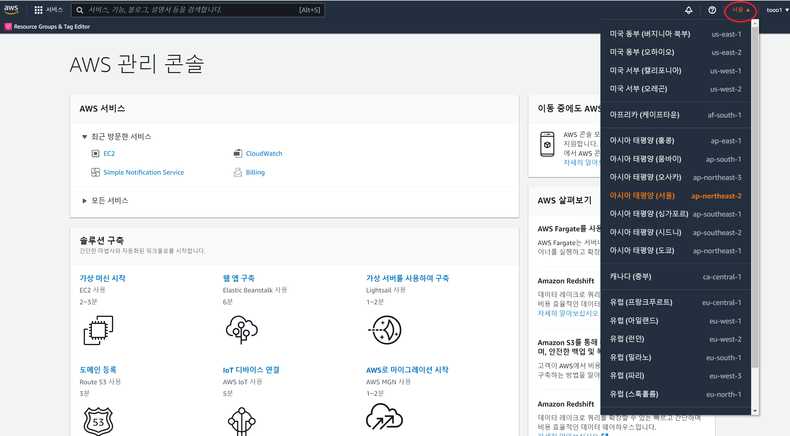The image size is (790, 436).
Task: Select region 아시아 태평양 (도쿄) ap-northeast-1
Action: 675,251
